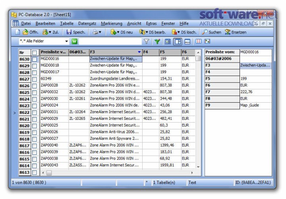286x199 pixels.
Task: Open a file with Öffn. button
Action: [30, 32]
